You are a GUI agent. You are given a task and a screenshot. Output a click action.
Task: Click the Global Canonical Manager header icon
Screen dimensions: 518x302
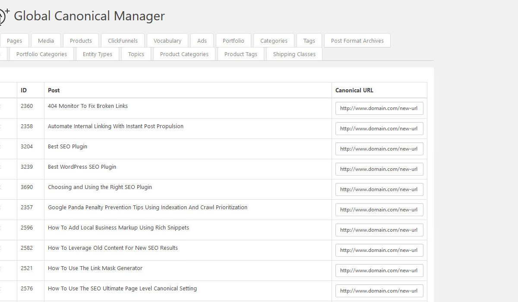point(3,16)
